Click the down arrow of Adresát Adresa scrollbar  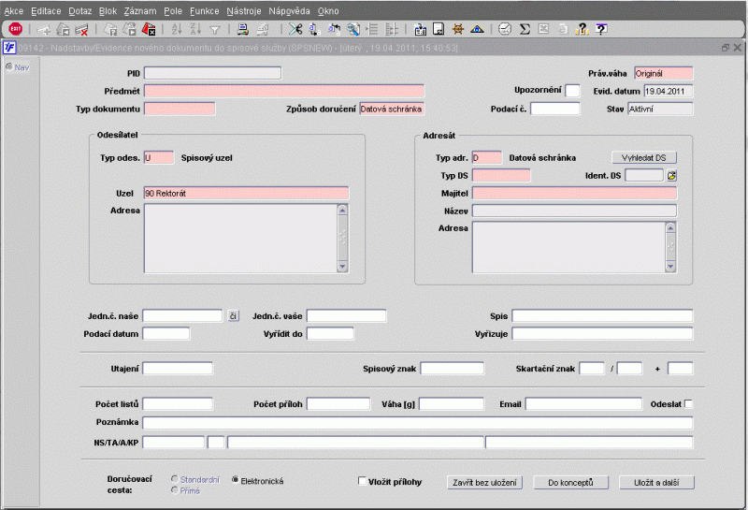pos(670,267)
